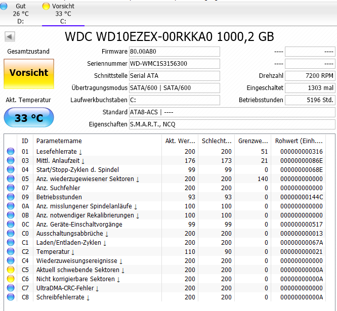Viewport: 337px width, 311px height.
Task: Click worst value 173 for Mittl. Anlaufzeit
Action: click(226, 161)
